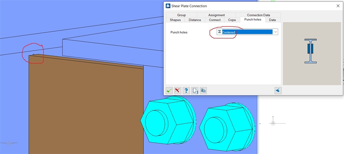Go to the Distance tab
344x154 pixels.
pyautogui.click(x=195, y=20)
